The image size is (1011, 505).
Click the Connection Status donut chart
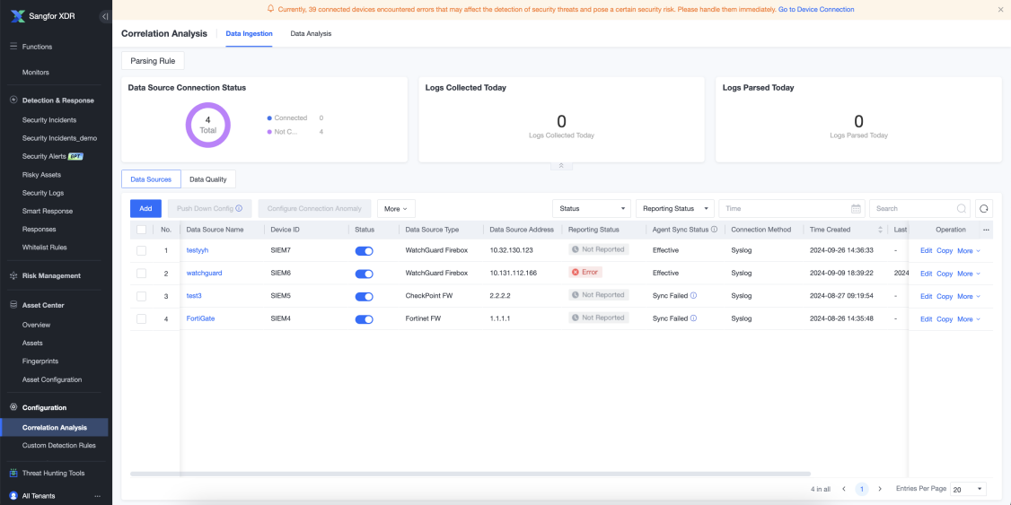[207, 125]
